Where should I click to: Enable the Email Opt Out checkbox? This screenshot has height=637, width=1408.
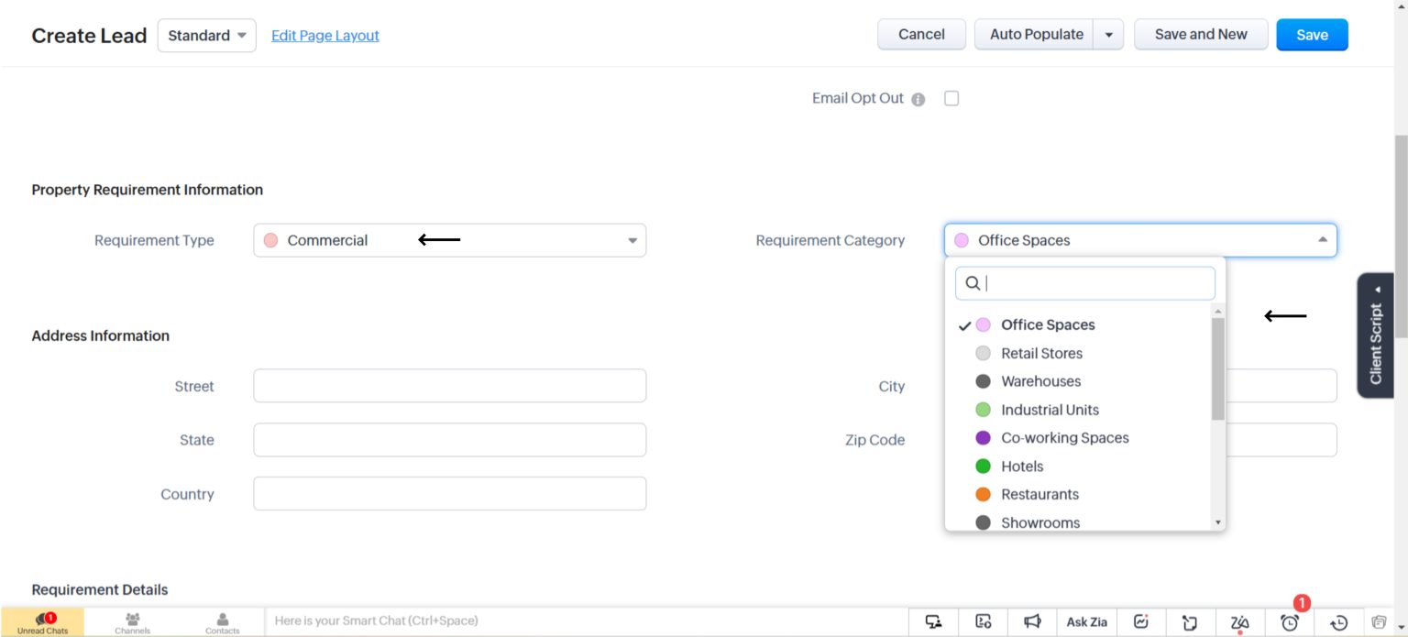(x=951, y=98)
